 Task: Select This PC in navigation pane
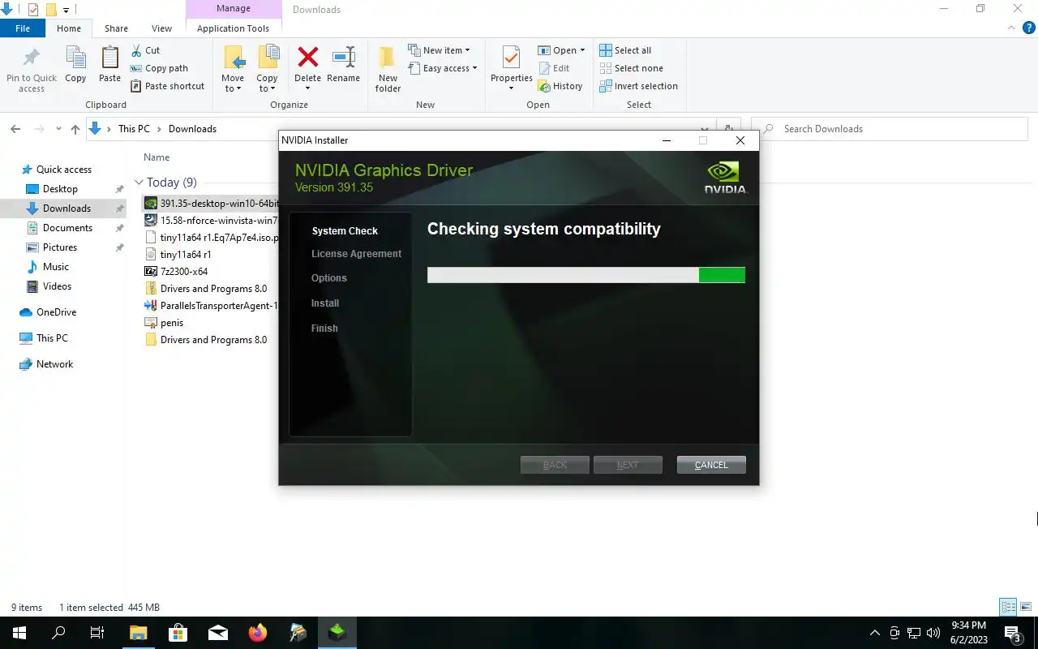click(52, 338)
